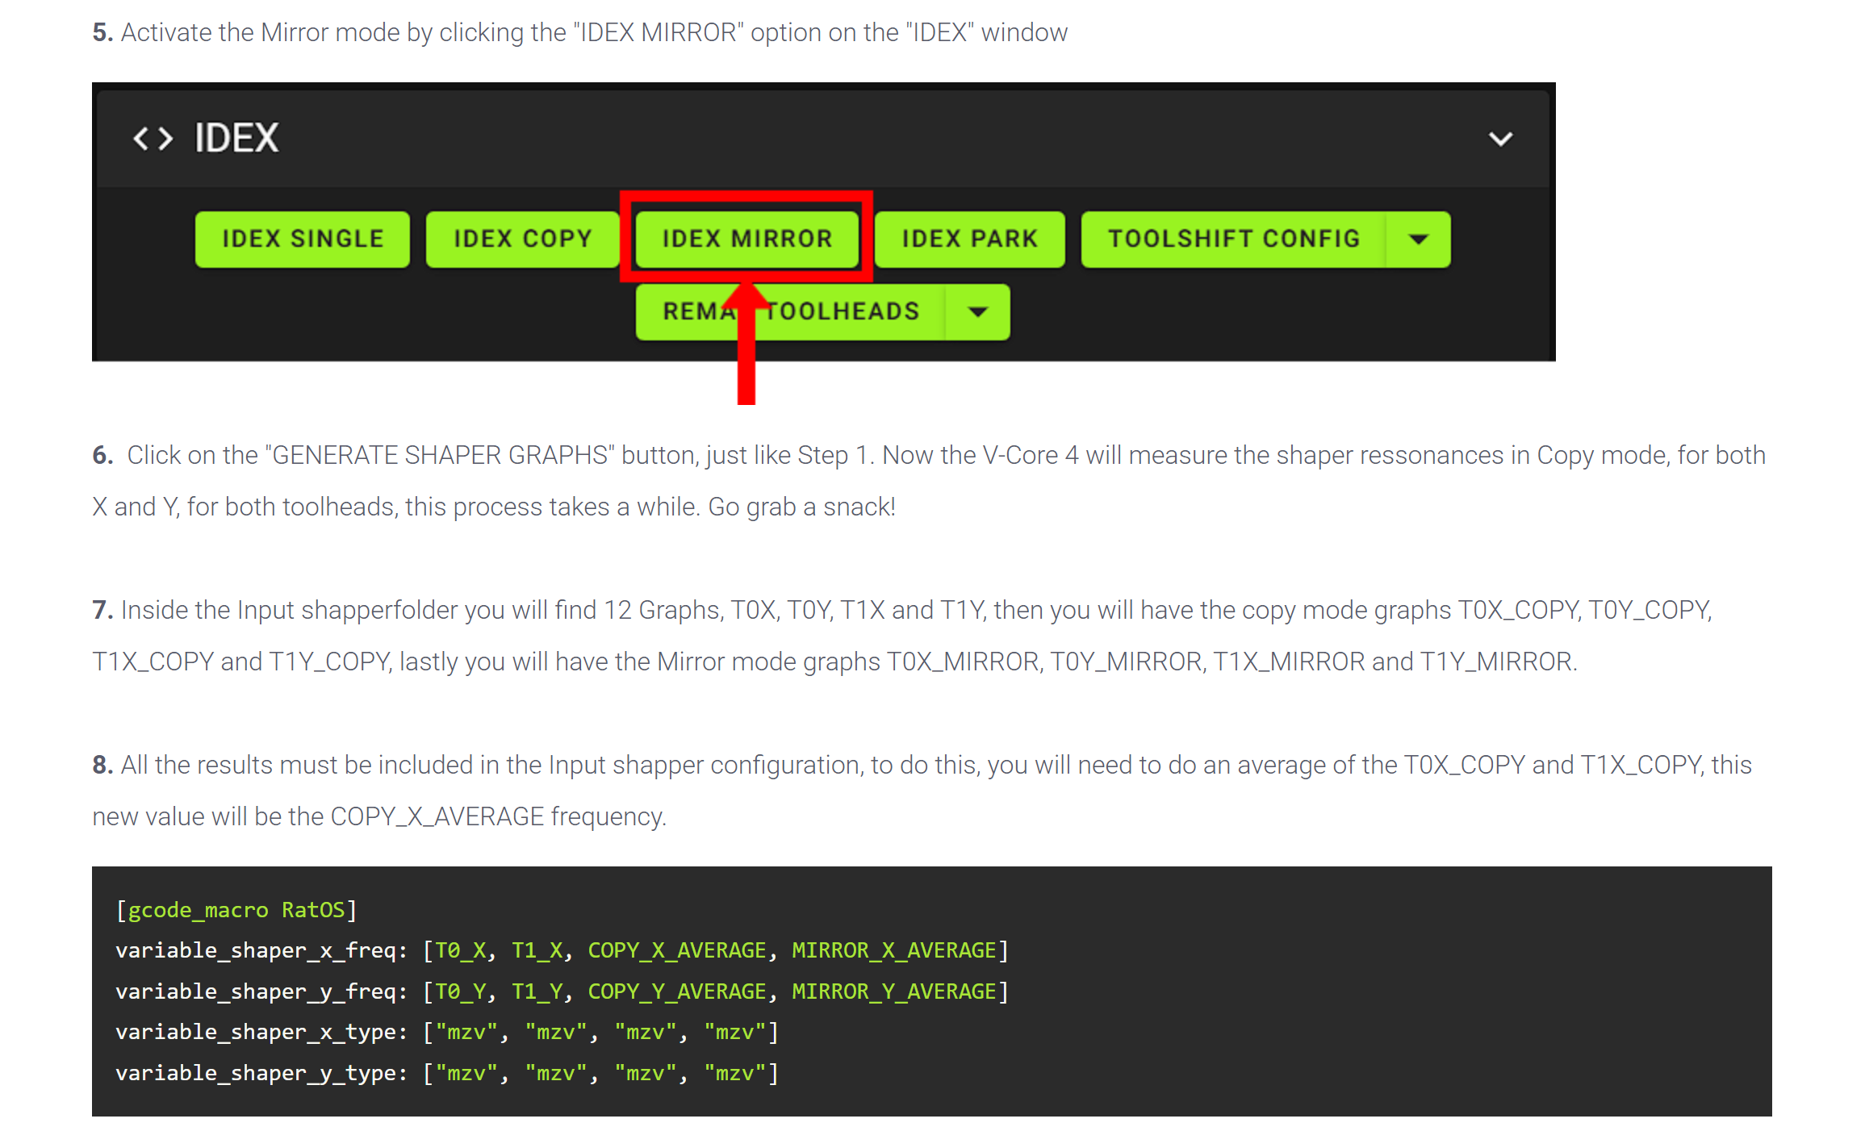Viewport: 1865px width, 1127px height.
Task: Click the variable_shaper_x_type code line
Action: coord(446,1032)
